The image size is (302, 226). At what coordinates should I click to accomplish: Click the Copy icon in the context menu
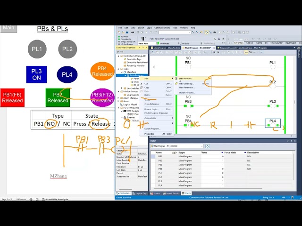pyautogui.click(x=142, y=88)
